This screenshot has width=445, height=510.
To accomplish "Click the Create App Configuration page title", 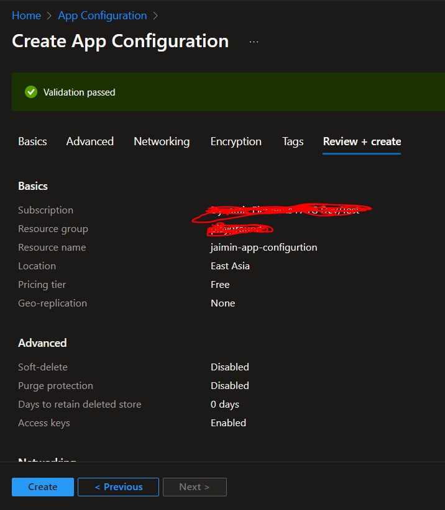I will 120,42.
